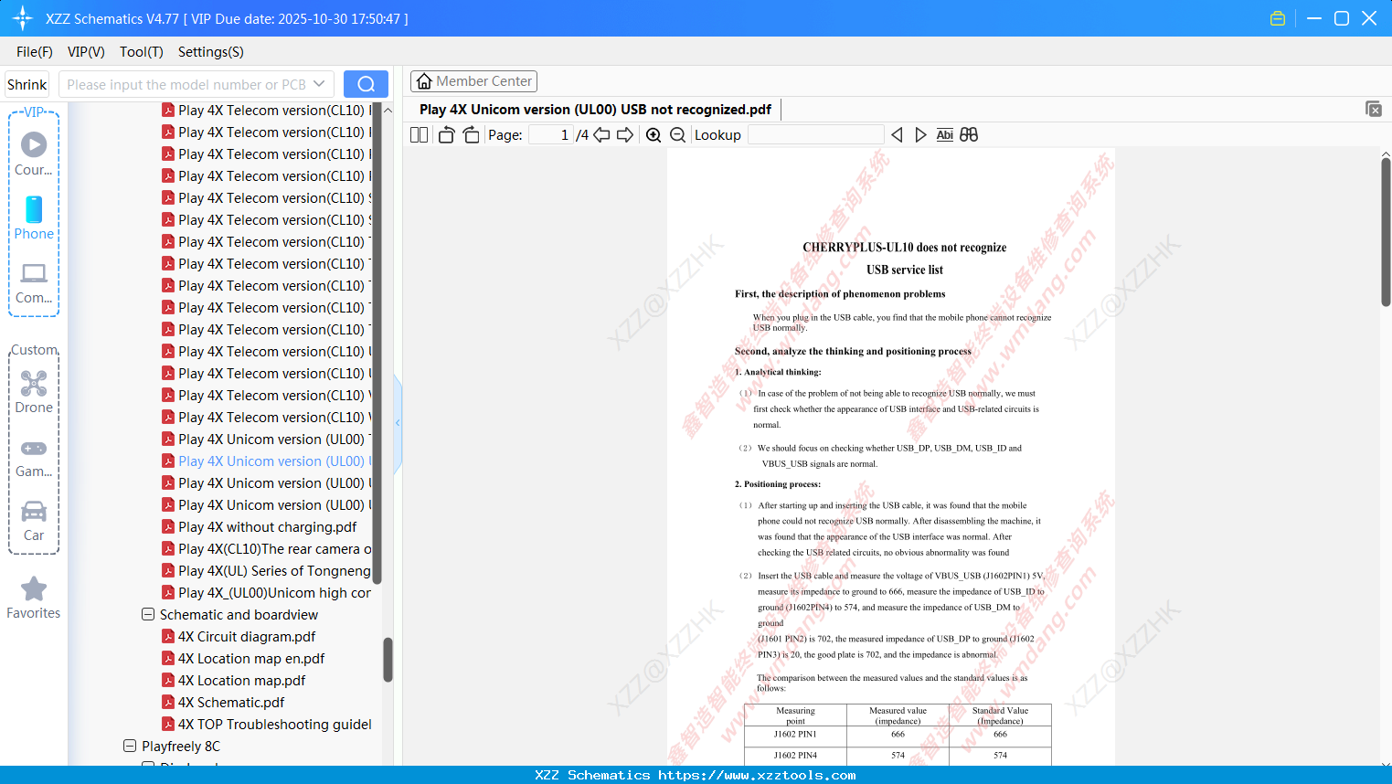Open the File(F) menu
Image resolution: width=1392 pixels, height=784 pixels.
[35, 52]
